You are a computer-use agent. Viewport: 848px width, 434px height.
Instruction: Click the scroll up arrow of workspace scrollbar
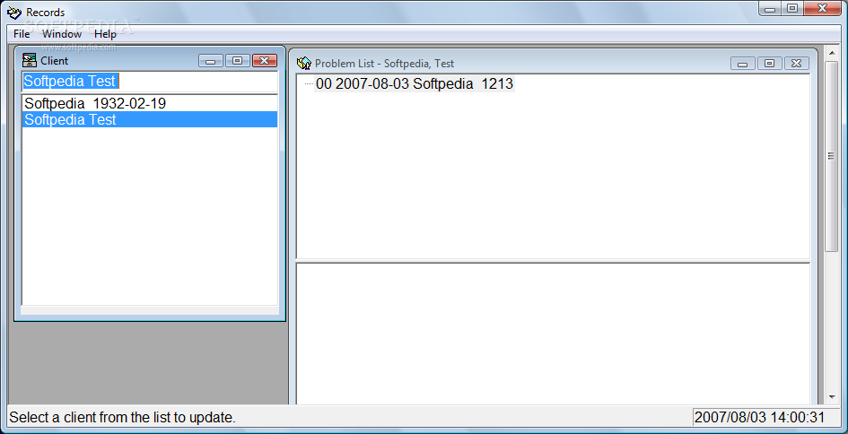click(831, 53)
